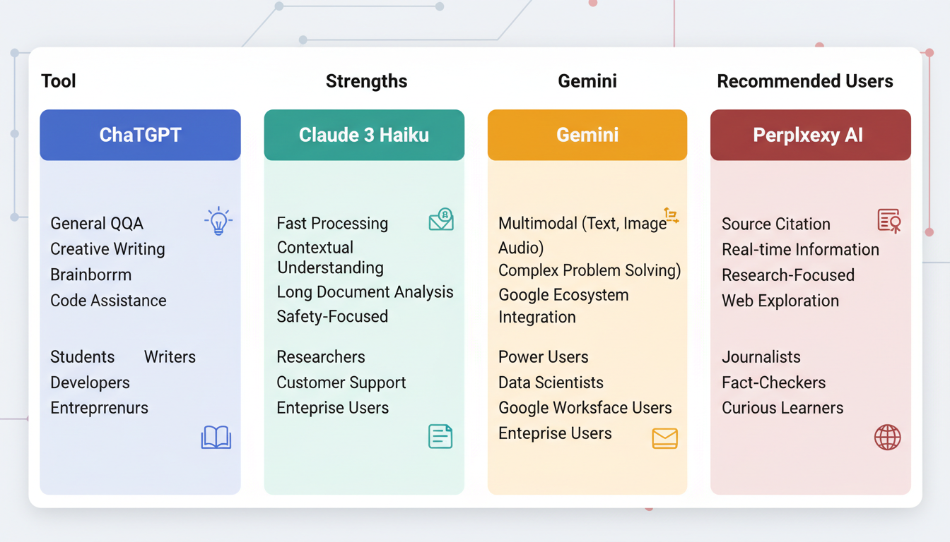The height and width of the screenshot is (542, 950).
Task: Select the Claude 3 Haiku header
Action: (x=364, y=135)
